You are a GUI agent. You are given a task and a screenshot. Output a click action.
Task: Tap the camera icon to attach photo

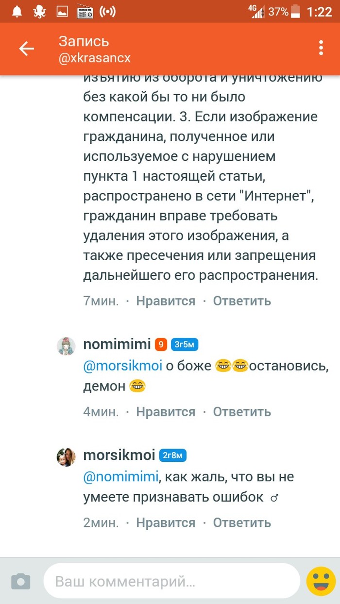pyautogui.click(x=20, y=581)
